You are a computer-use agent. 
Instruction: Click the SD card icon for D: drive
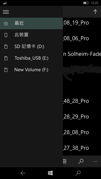pos(6,47)
